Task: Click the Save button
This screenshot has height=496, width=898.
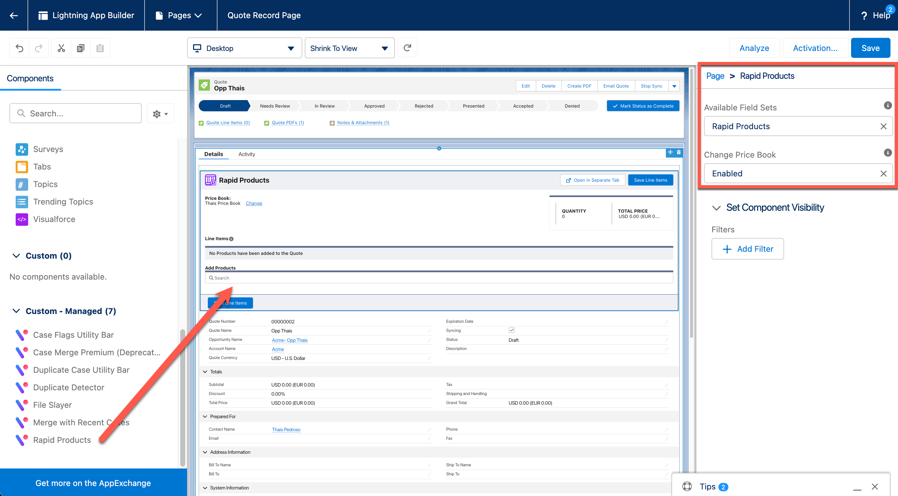Action: click(x=870, y=48)
